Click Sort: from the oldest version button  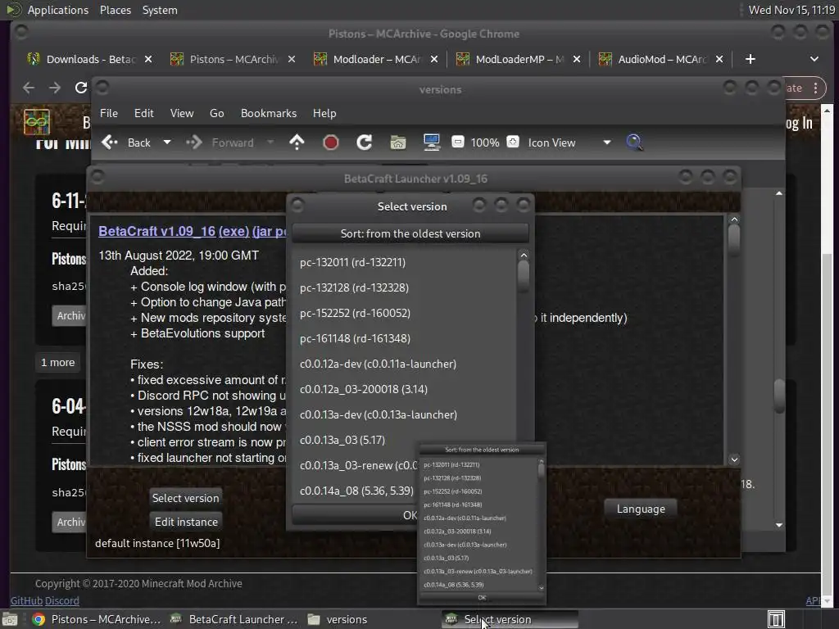410,233
